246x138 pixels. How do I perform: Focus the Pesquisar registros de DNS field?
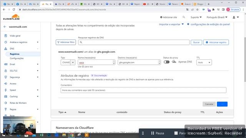point(134,42)
